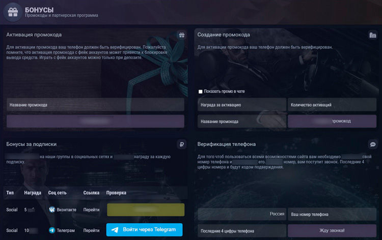Image resolution: width=382 pixels, height=240 pixels.
Task: Click the gift box Bonuses header icon
Action: coord(13,12)
